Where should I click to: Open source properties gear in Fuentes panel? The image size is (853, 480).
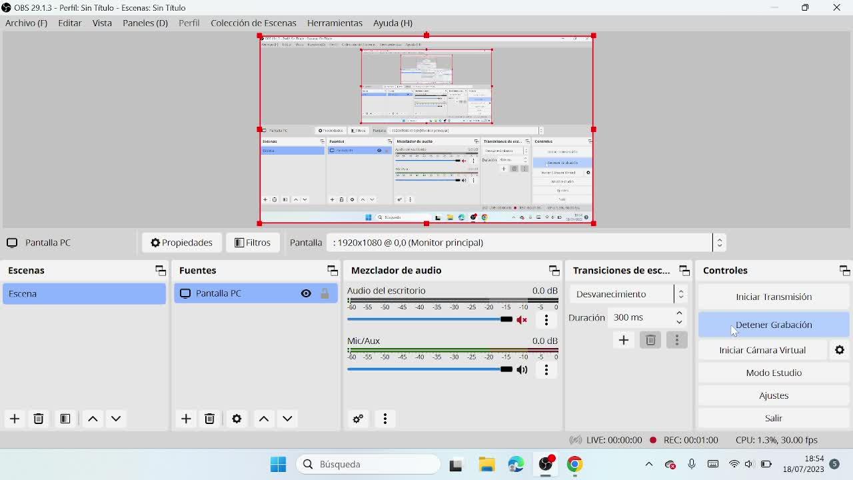pos(237,419)
